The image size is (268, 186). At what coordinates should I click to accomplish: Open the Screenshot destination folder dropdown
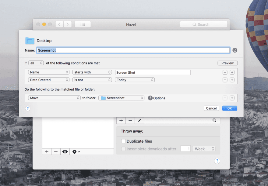(x=122, y=98)
